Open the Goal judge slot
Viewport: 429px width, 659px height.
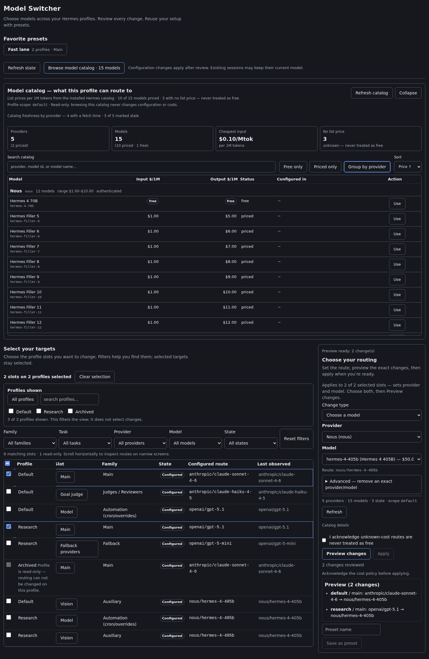[x=72, y=495]
